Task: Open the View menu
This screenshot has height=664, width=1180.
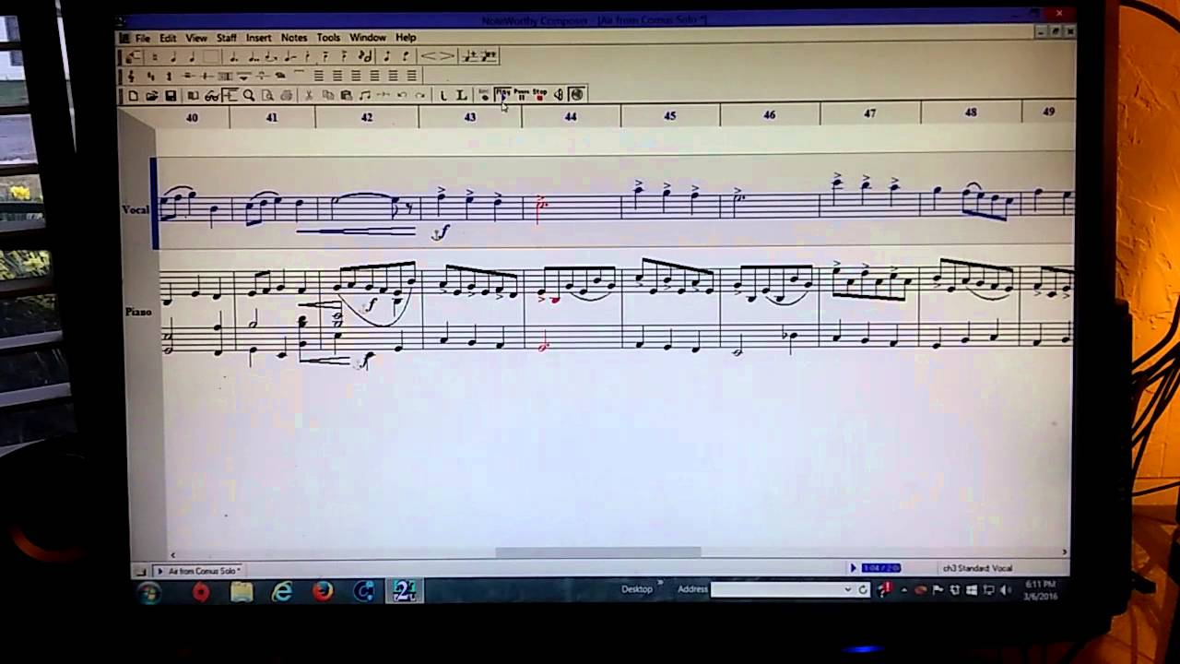Action: click(x=196, y=38)
